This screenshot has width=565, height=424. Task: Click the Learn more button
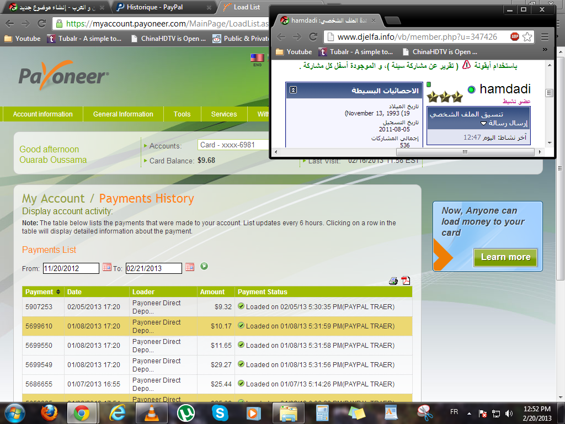(x=505, y=257)
